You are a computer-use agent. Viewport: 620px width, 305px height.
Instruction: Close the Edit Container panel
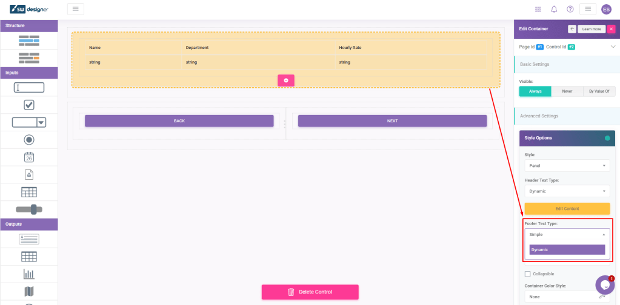(x=611, y=29)
